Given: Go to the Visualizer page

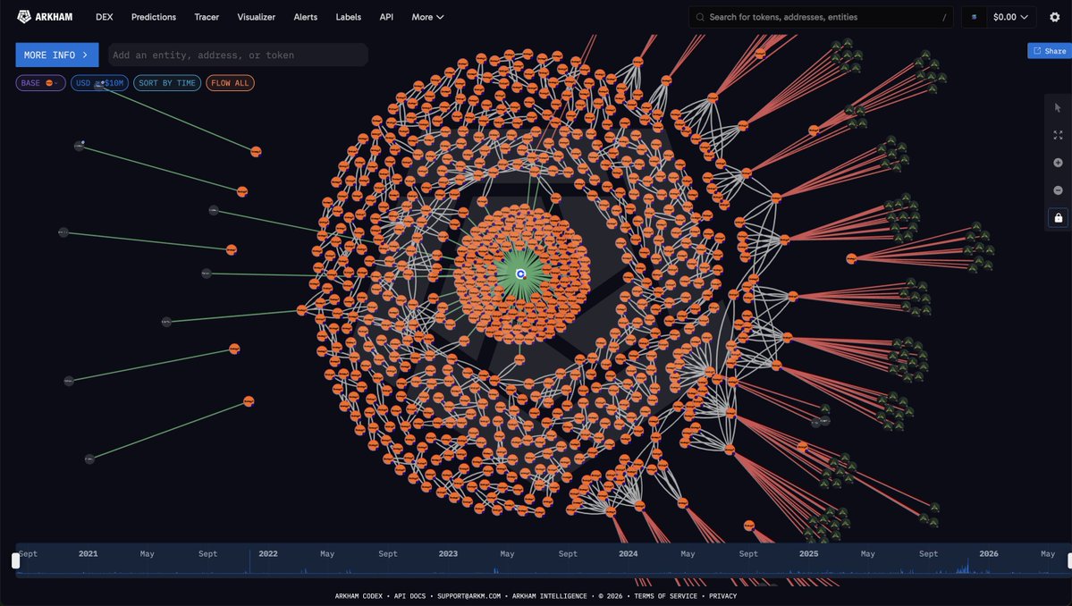Looking at the screenshot, I should click(x=257, y=17).
